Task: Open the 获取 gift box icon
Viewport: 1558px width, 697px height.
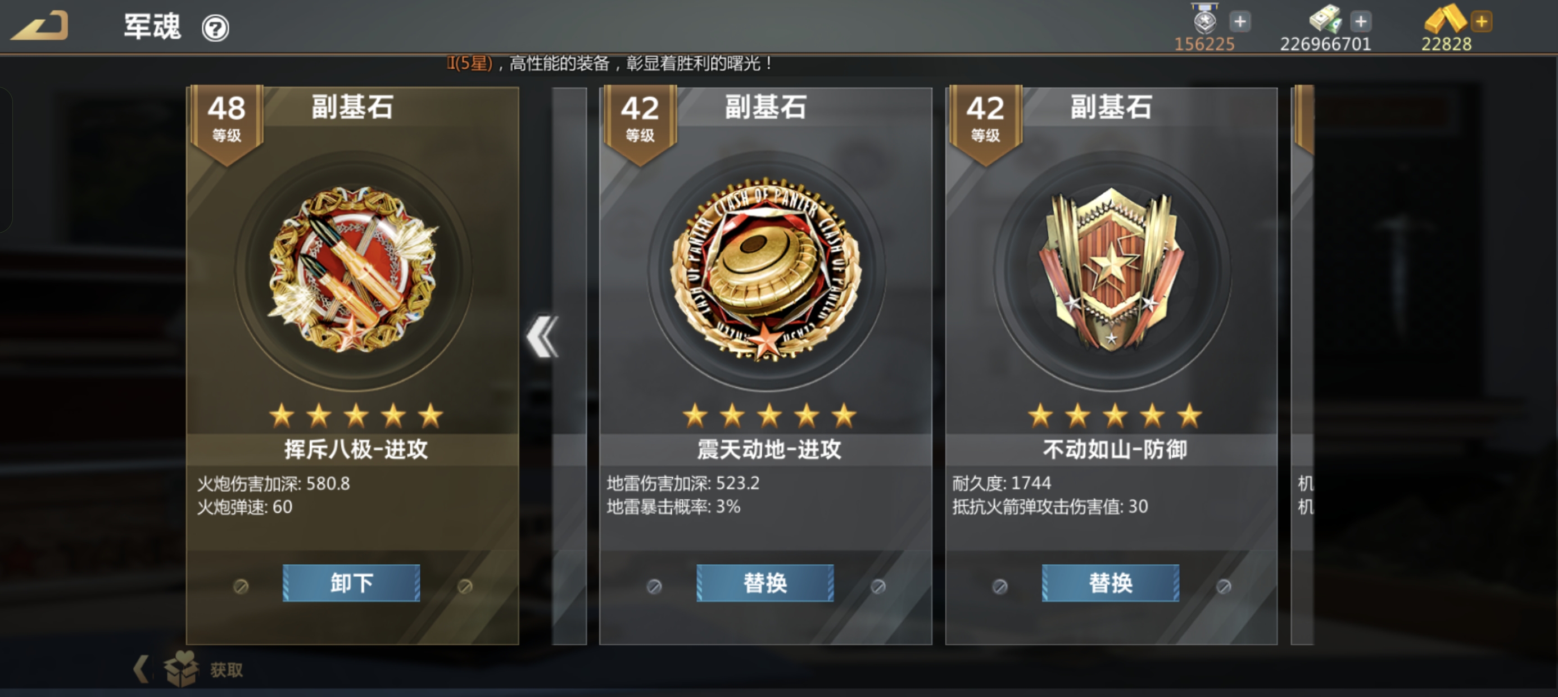Action: (181, 668)
